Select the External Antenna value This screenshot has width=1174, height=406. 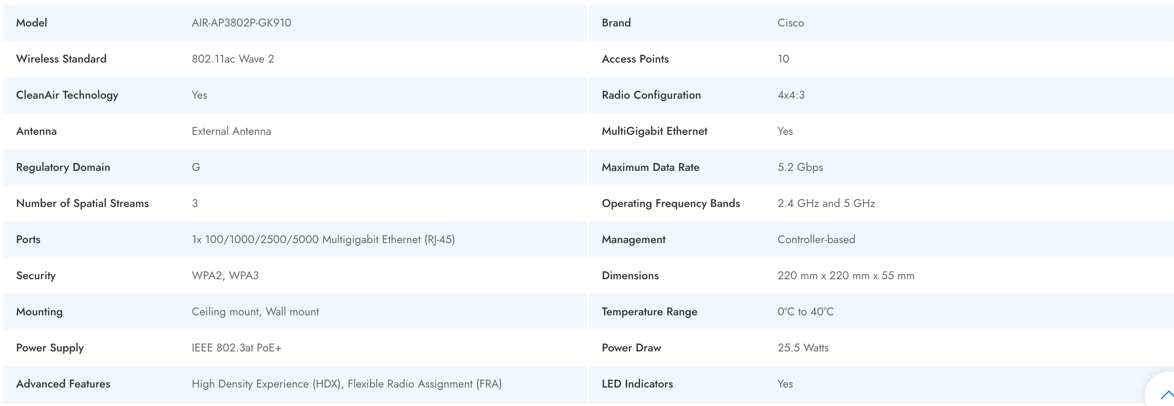[231, 131]
